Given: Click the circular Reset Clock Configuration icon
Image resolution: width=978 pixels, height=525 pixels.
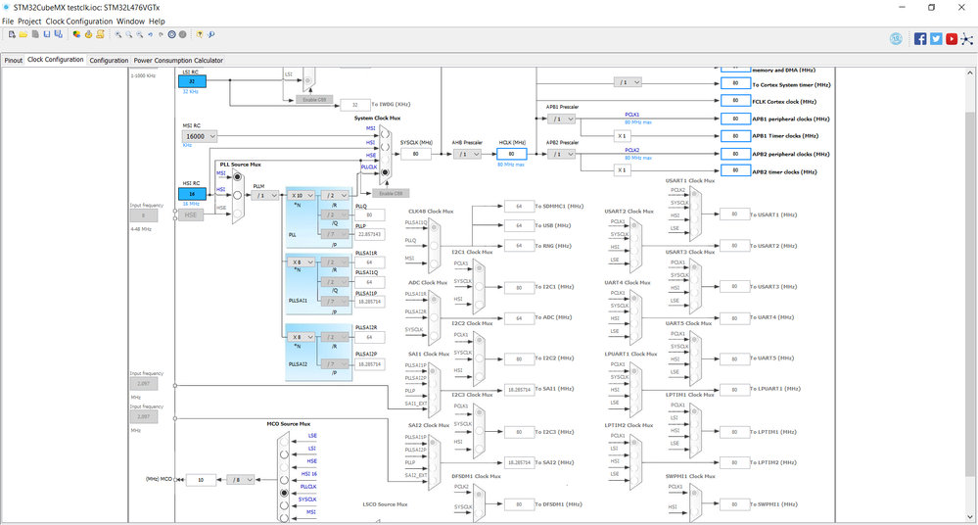Looking at the screenshot, I should click(x=171, y=35).
